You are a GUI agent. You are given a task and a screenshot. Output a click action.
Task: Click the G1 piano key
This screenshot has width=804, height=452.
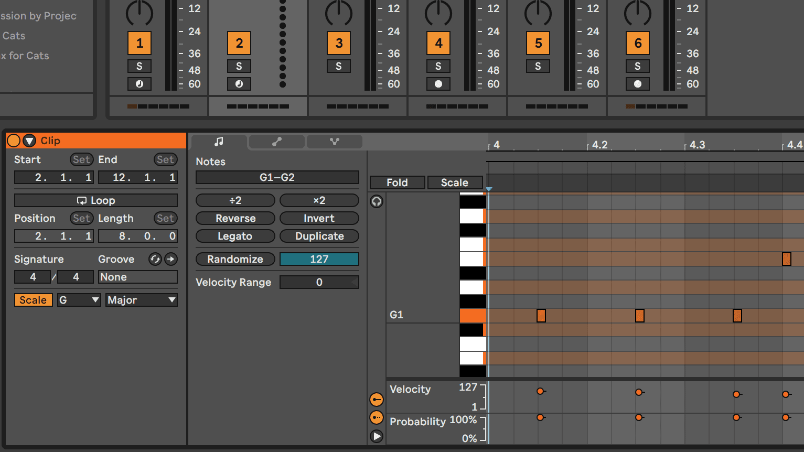point(473,315)
